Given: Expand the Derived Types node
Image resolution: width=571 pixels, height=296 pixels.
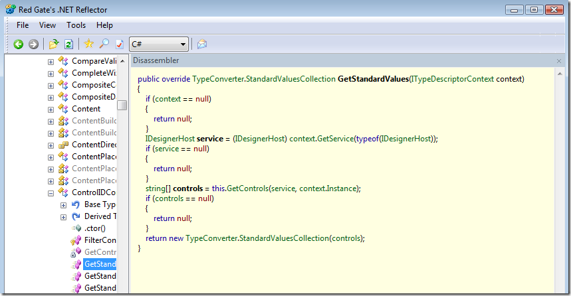Looking at the screenshot, I should point(63,217).
